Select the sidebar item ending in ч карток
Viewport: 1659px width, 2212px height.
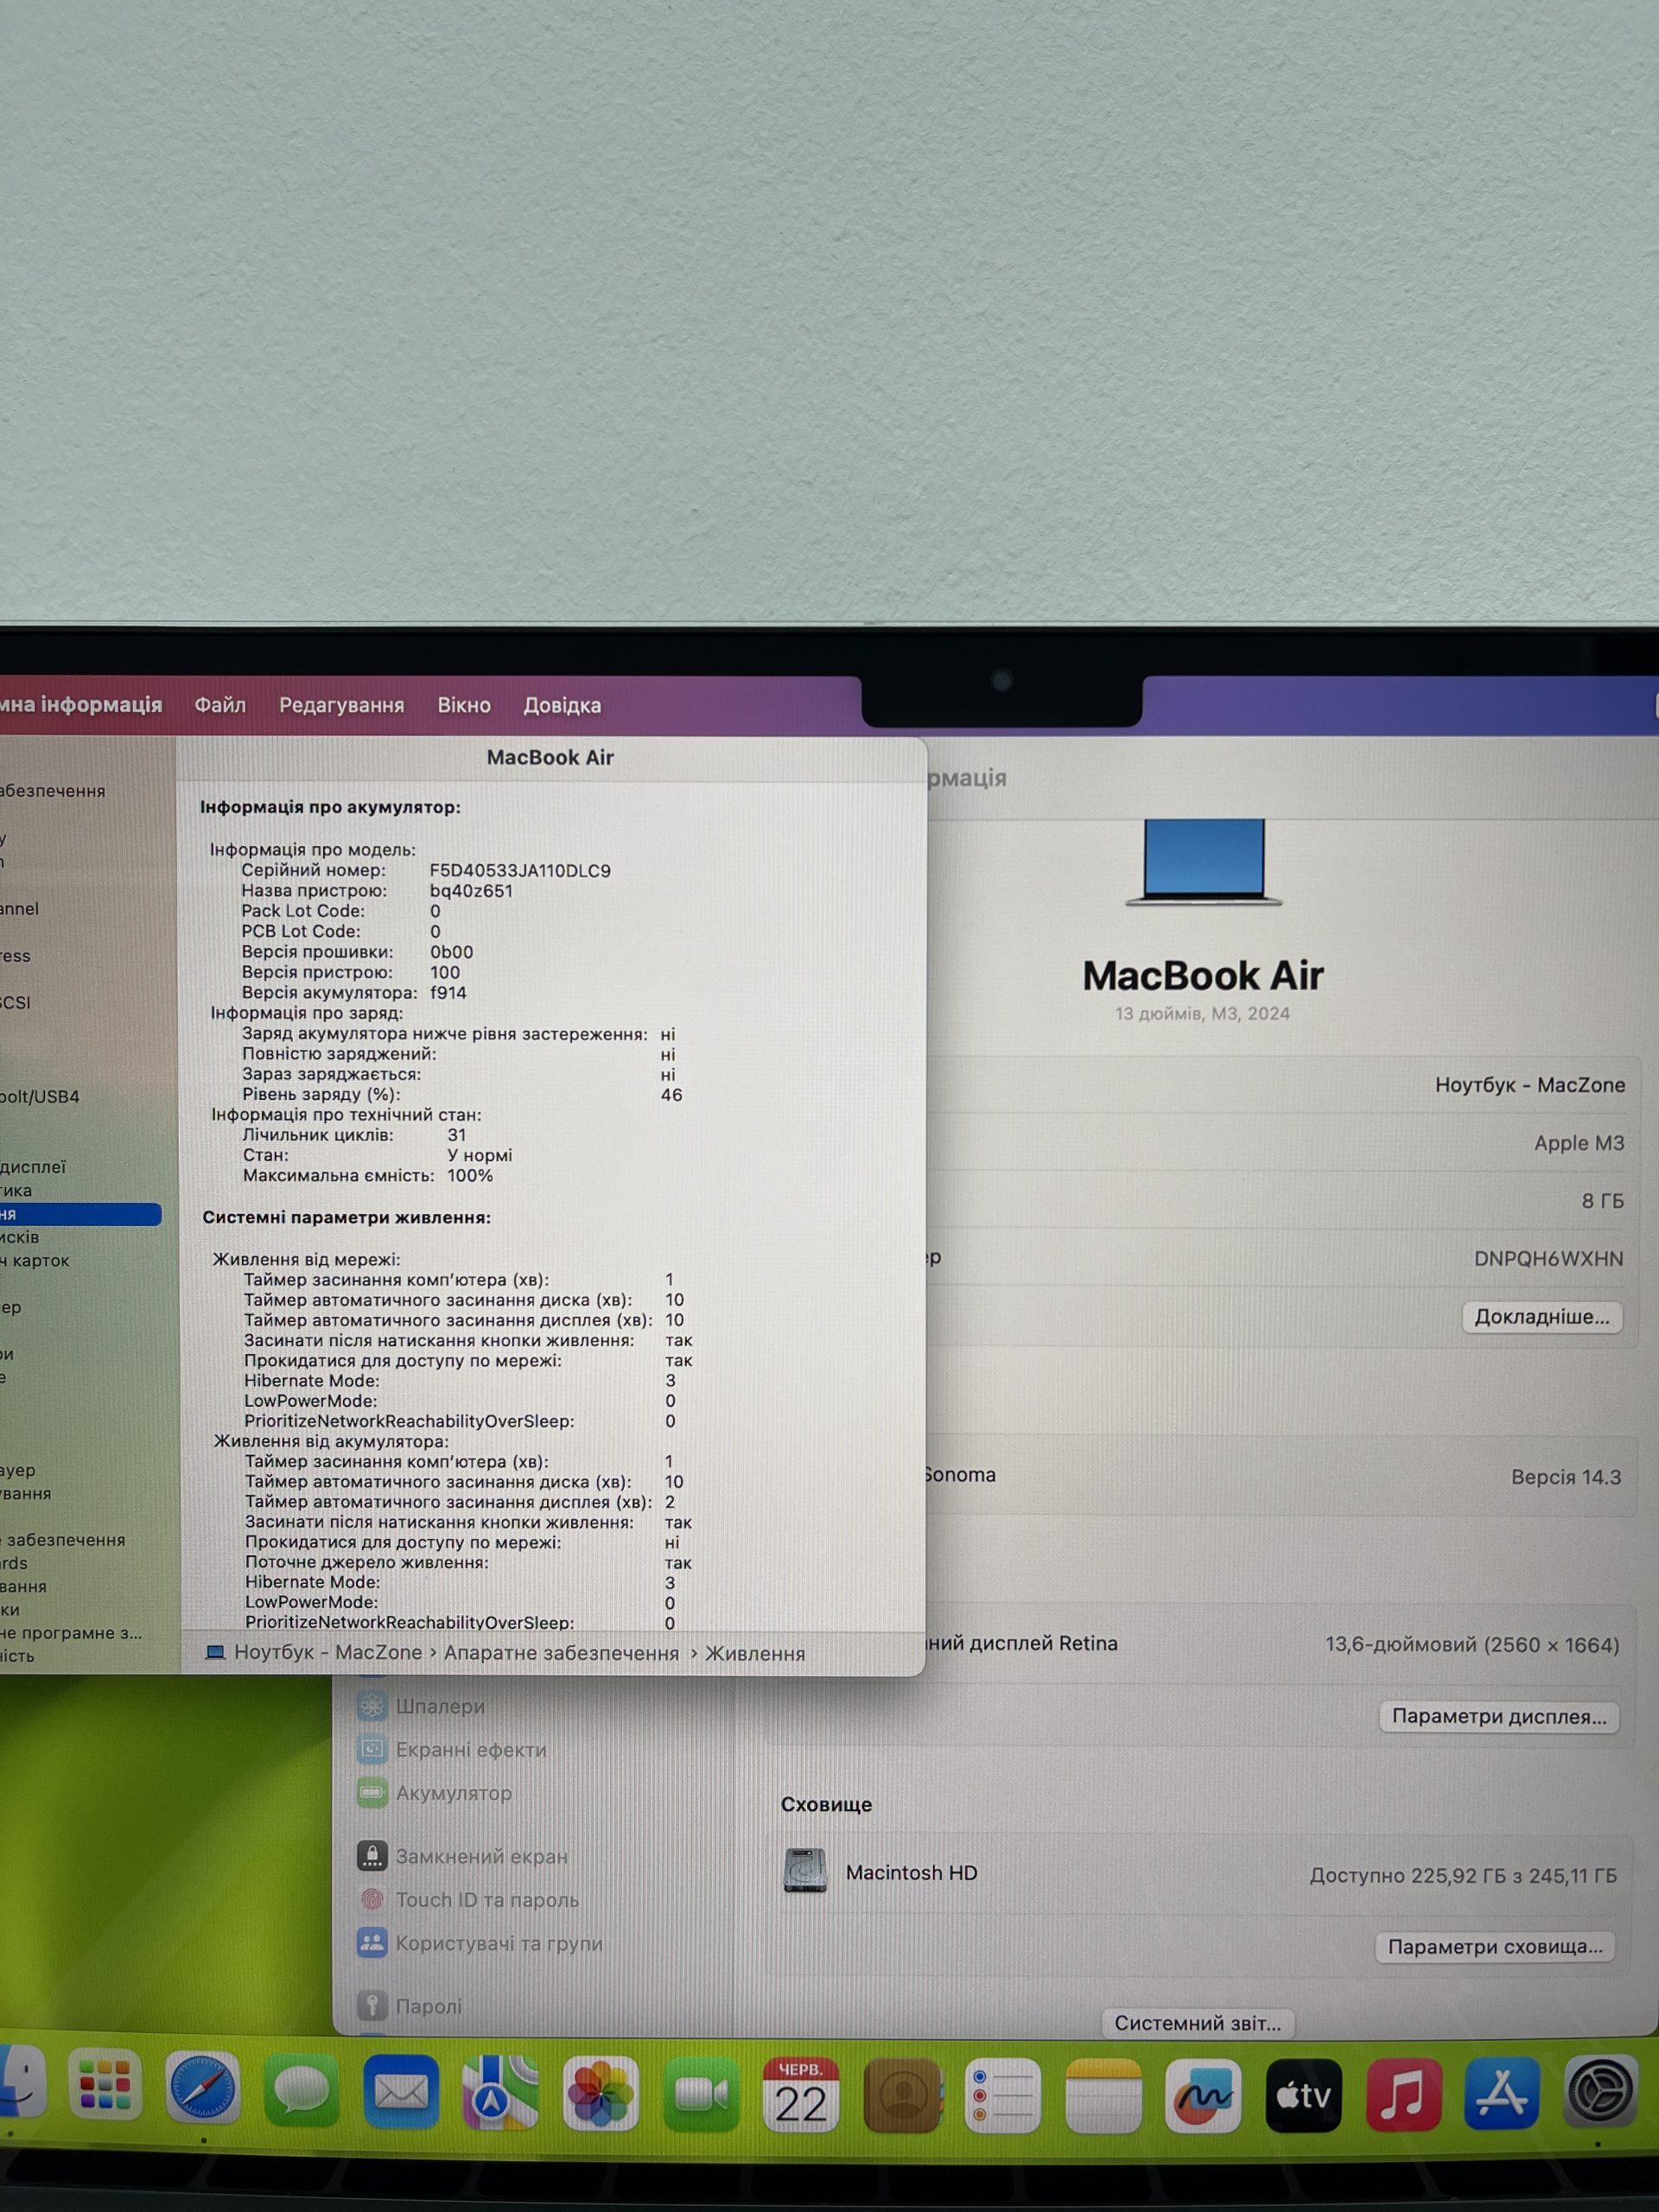coord(35,1260)
